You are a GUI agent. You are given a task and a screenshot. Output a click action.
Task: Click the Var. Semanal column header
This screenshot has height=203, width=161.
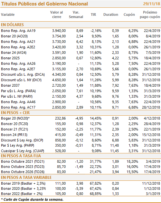(76, 15)
